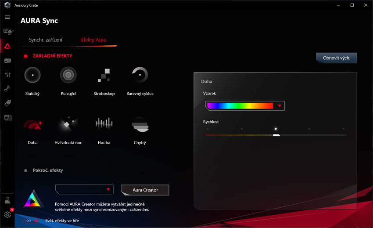Maximize the Armoury Crate window
Viewport: 373px width, 228px height.
point(352,5)
